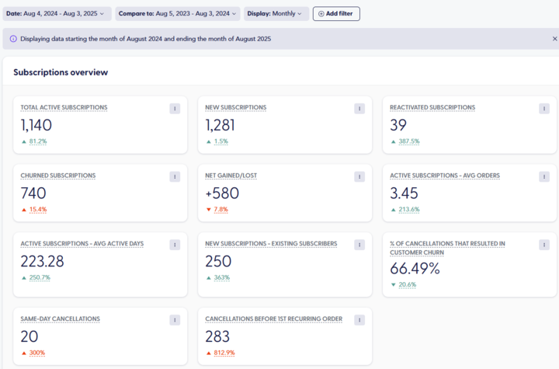Click the 66.49% churn value

415,269
